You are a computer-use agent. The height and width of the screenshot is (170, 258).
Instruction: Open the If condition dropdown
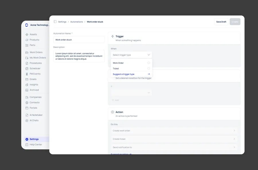[131, 93]
